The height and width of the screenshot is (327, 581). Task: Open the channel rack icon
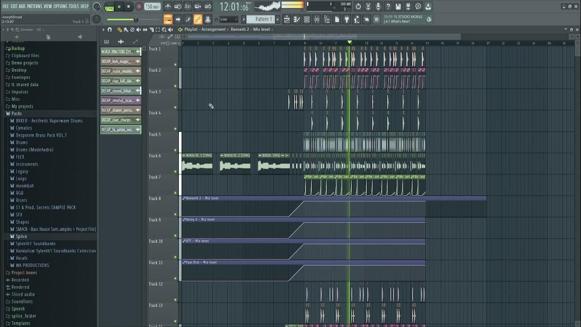click(307, 19)
